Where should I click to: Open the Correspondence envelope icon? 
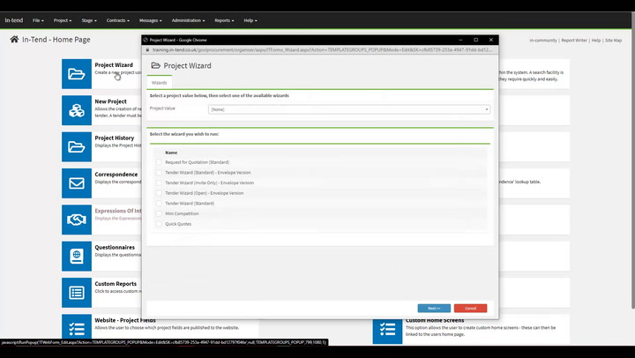click(x=77, y=183)
